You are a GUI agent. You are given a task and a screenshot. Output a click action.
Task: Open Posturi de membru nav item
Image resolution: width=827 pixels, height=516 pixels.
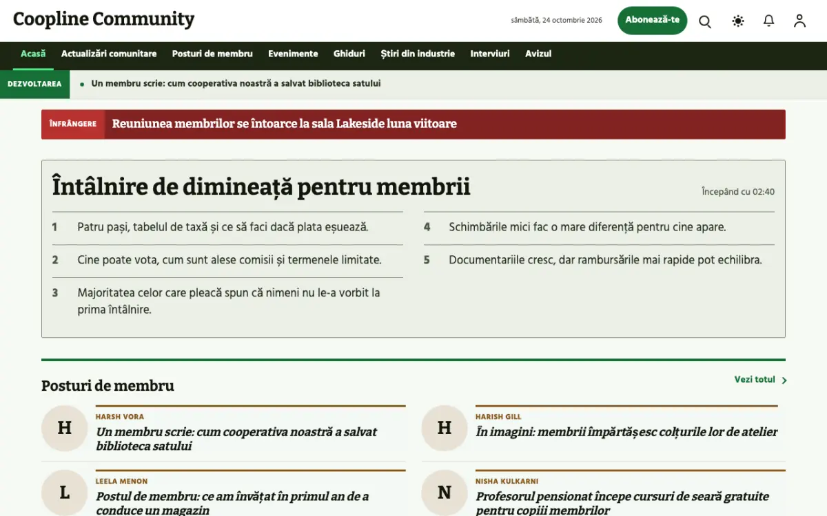[212, 54]
